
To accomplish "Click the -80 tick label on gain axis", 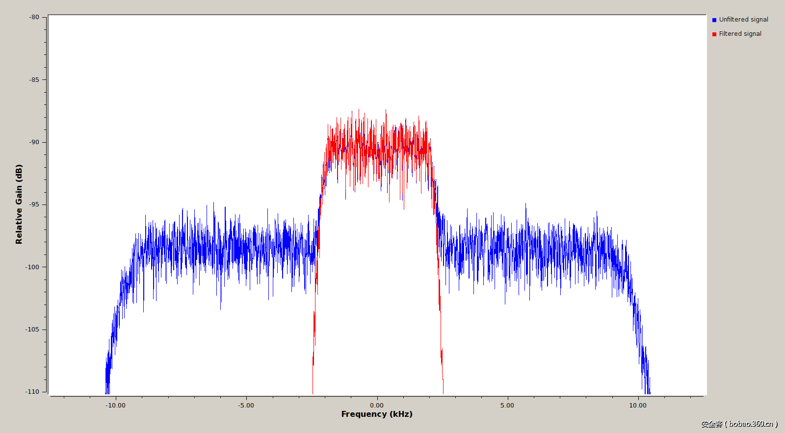I will tap(34, 17).
